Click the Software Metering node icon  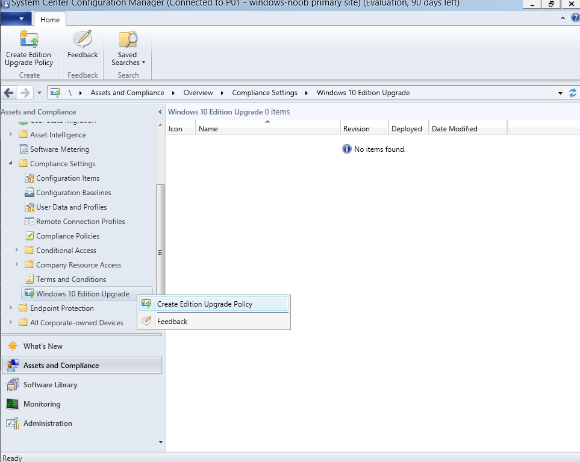23,149
